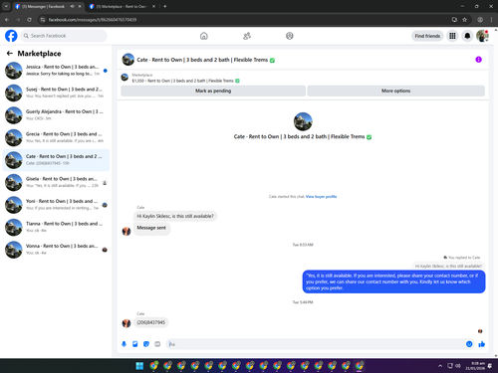Click Mark as pending button
The height and width of the screenshot is (373, 498).
tap(213, 91)
